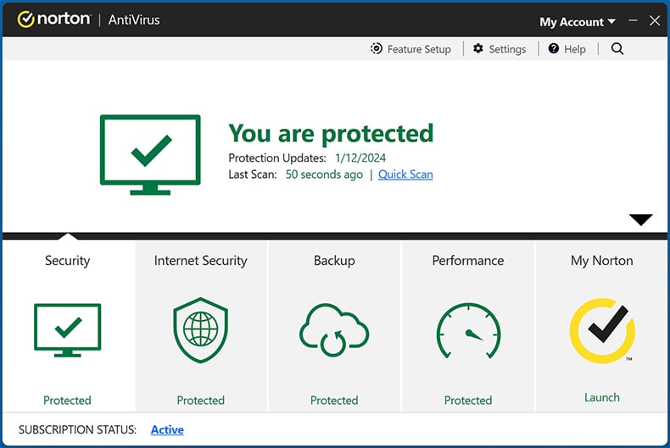Click the Security monitor checkmark icon
Viewport: 670px width, 448px height.
tap(68, 329)
